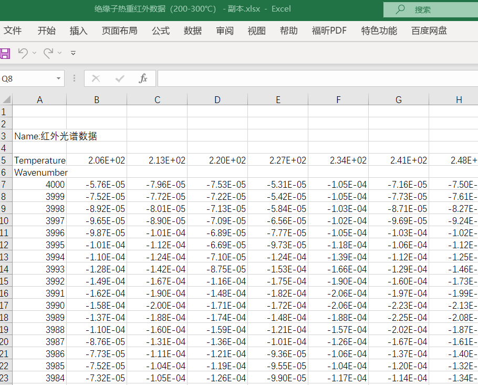Select cell with 2.13E+02
The width and height of the screenshot is (478, 385).
(157, 160)
